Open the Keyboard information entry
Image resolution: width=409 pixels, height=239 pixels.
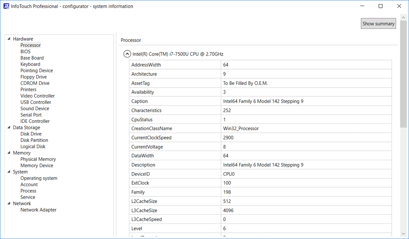pyautogui.click(x=30, y=64)
